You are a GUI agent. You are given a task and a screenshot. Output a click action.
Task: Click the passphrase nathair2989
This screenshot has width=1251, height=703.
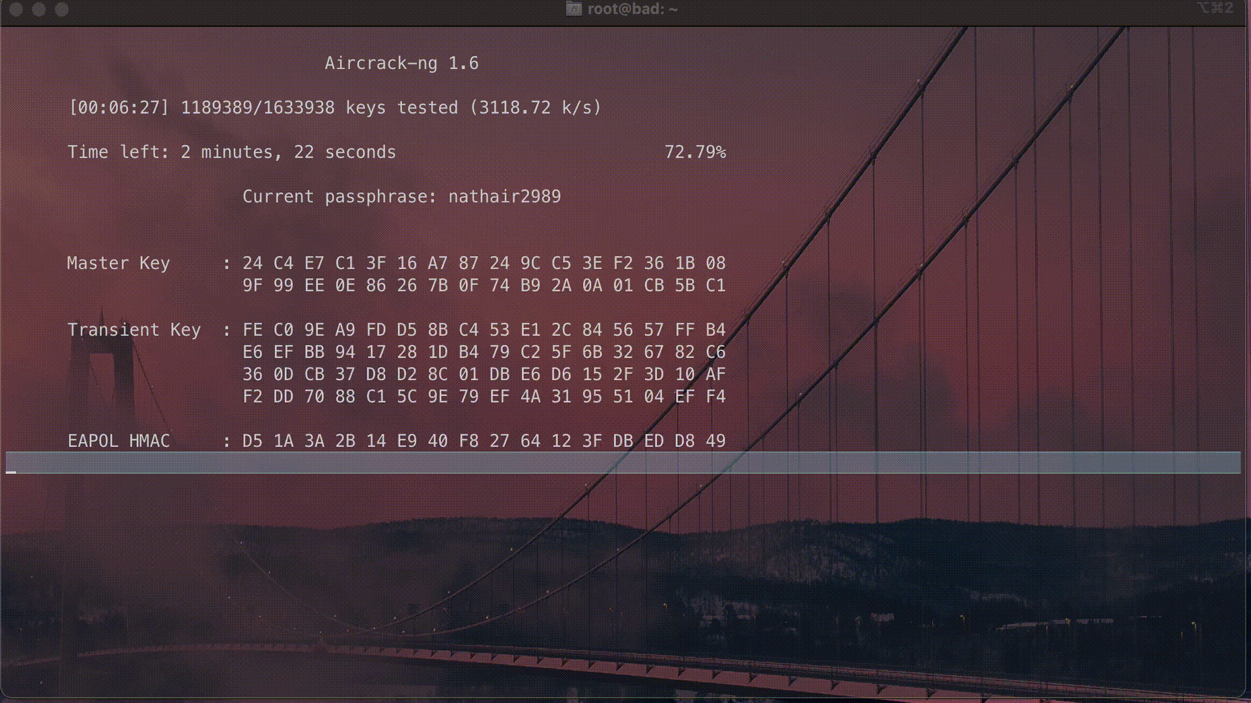[504, 197]
